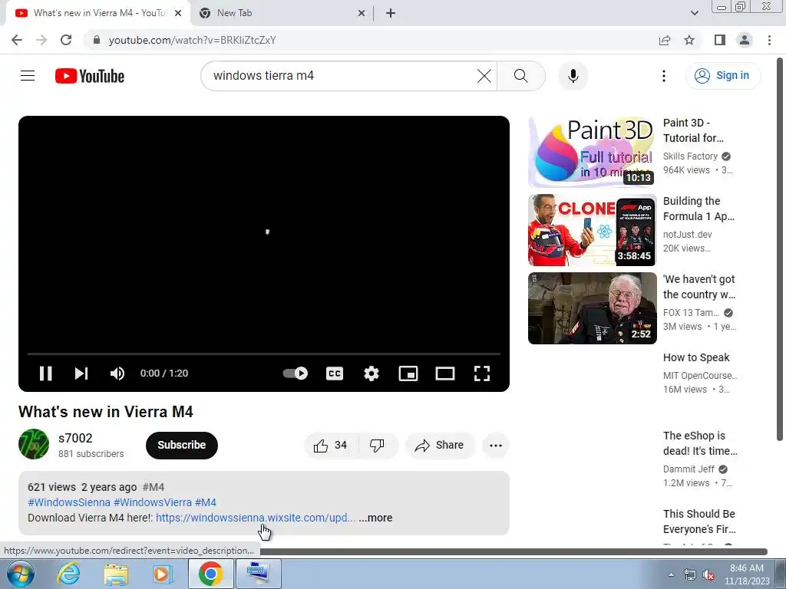The height and width of the screenshot is (589, 786).
Task: Click the horizontal scrollbar at bottom
Action: 514,551
